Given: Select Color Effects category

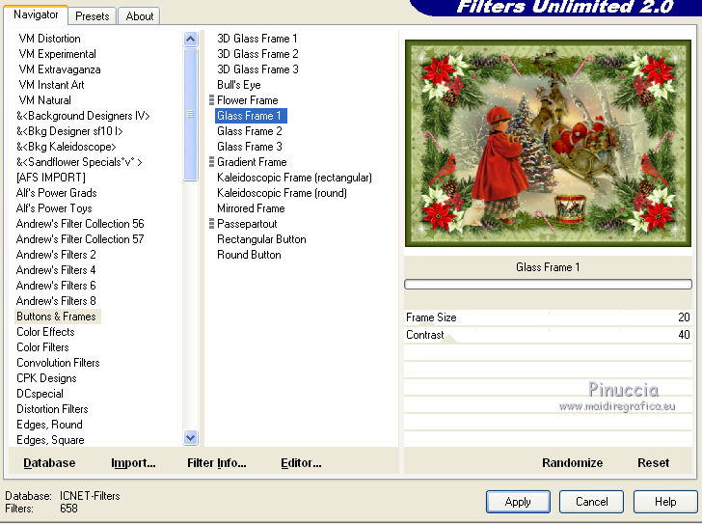Looking at the screenshot, I should click(45, 332).
